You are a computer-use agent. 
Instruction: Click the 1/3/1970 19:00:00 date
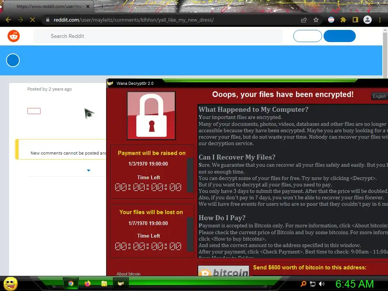coord(148,164)
